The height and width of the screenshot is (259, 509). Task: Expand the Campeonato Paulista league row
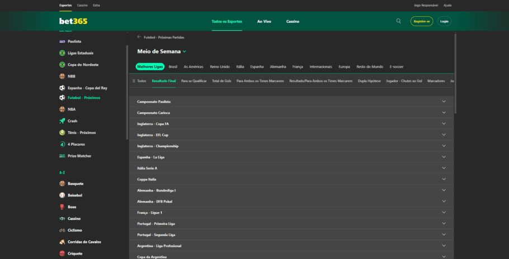(291, 102)
